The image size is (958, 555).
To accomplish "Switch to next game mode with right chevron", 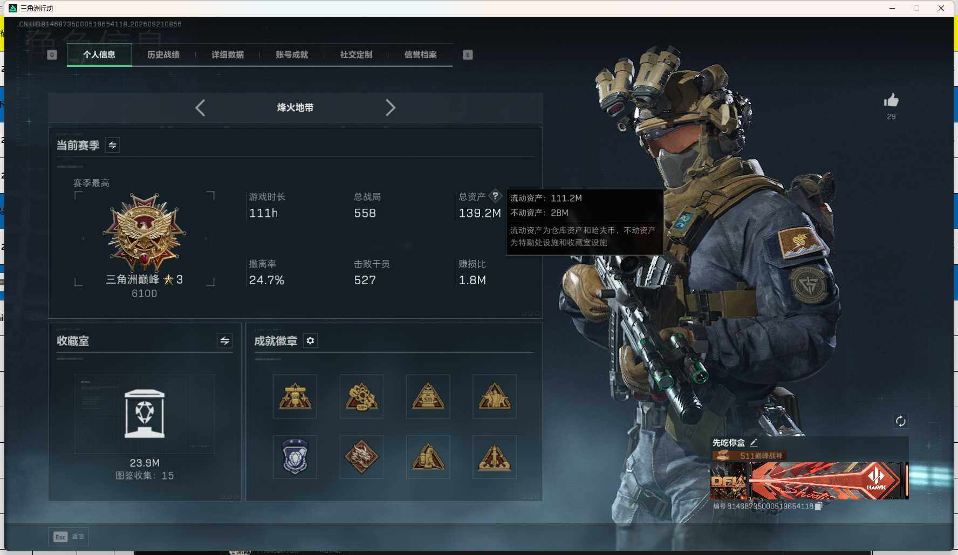I will click(391, 107).
